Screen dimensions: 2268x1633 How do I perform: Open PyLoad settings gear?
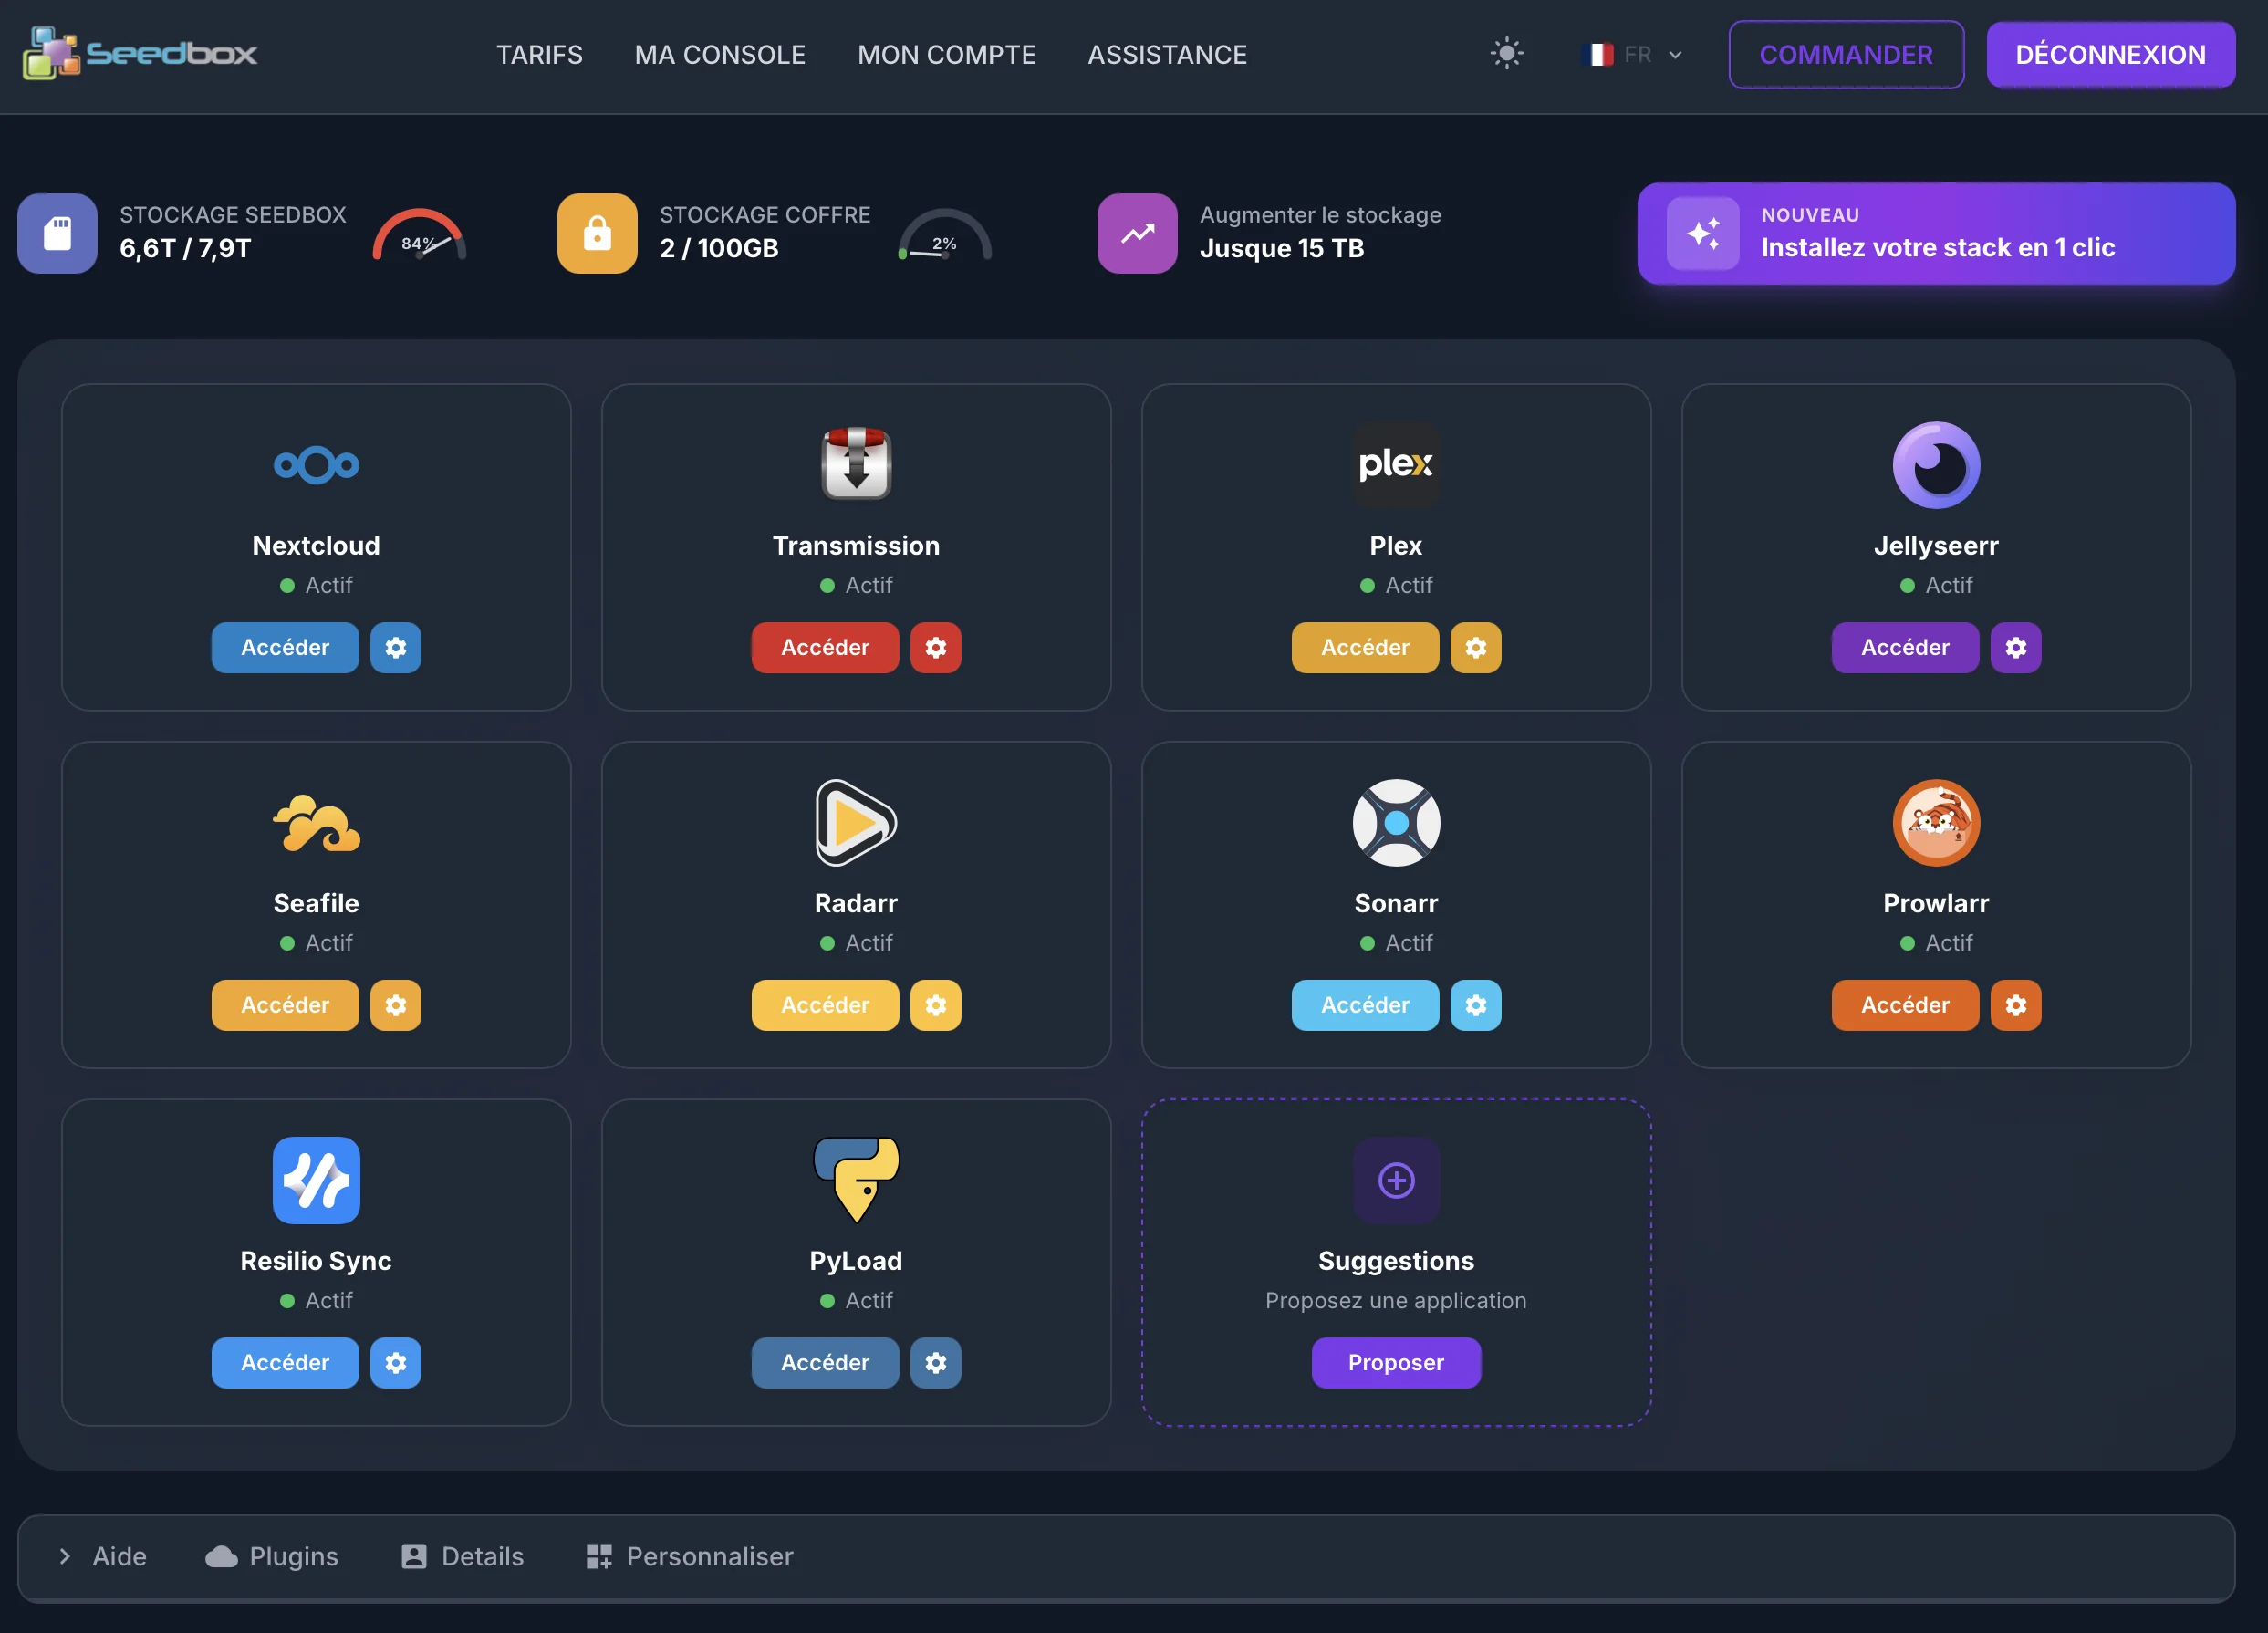936,1363
